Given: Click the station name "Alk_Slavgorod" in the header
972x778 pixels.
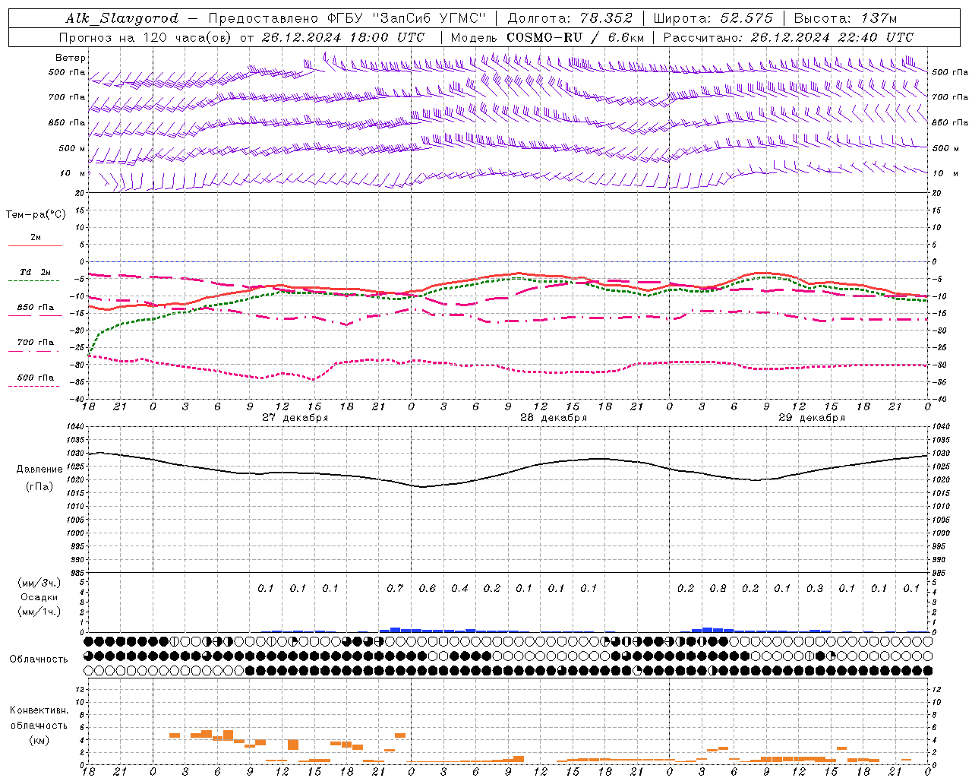Looking at the screenshot, I should coord(122,18).
